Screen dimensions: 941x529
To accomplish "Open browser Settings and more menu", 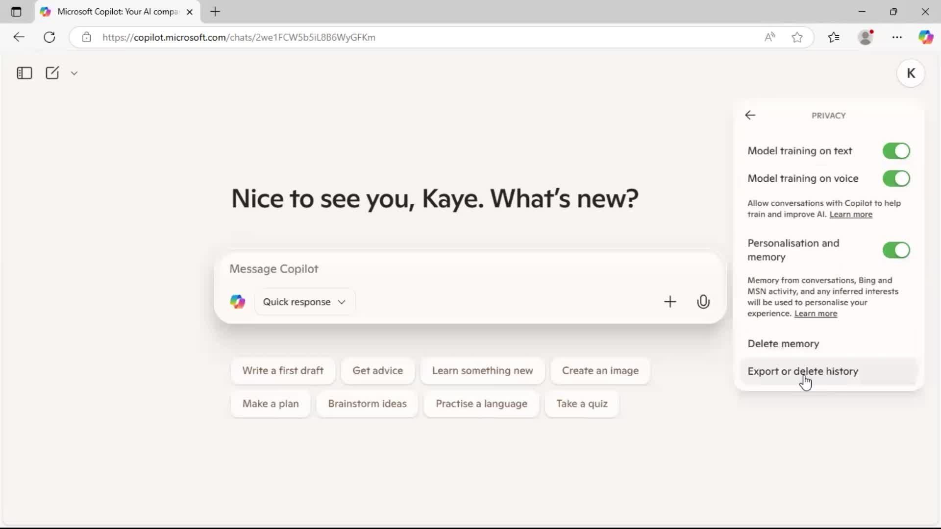I will tap(897, 37).
